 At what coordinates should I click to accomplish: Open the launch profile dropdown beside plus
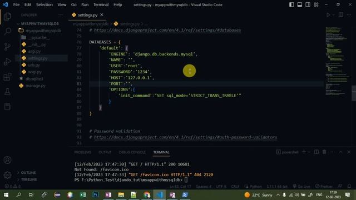coord(309,152)
